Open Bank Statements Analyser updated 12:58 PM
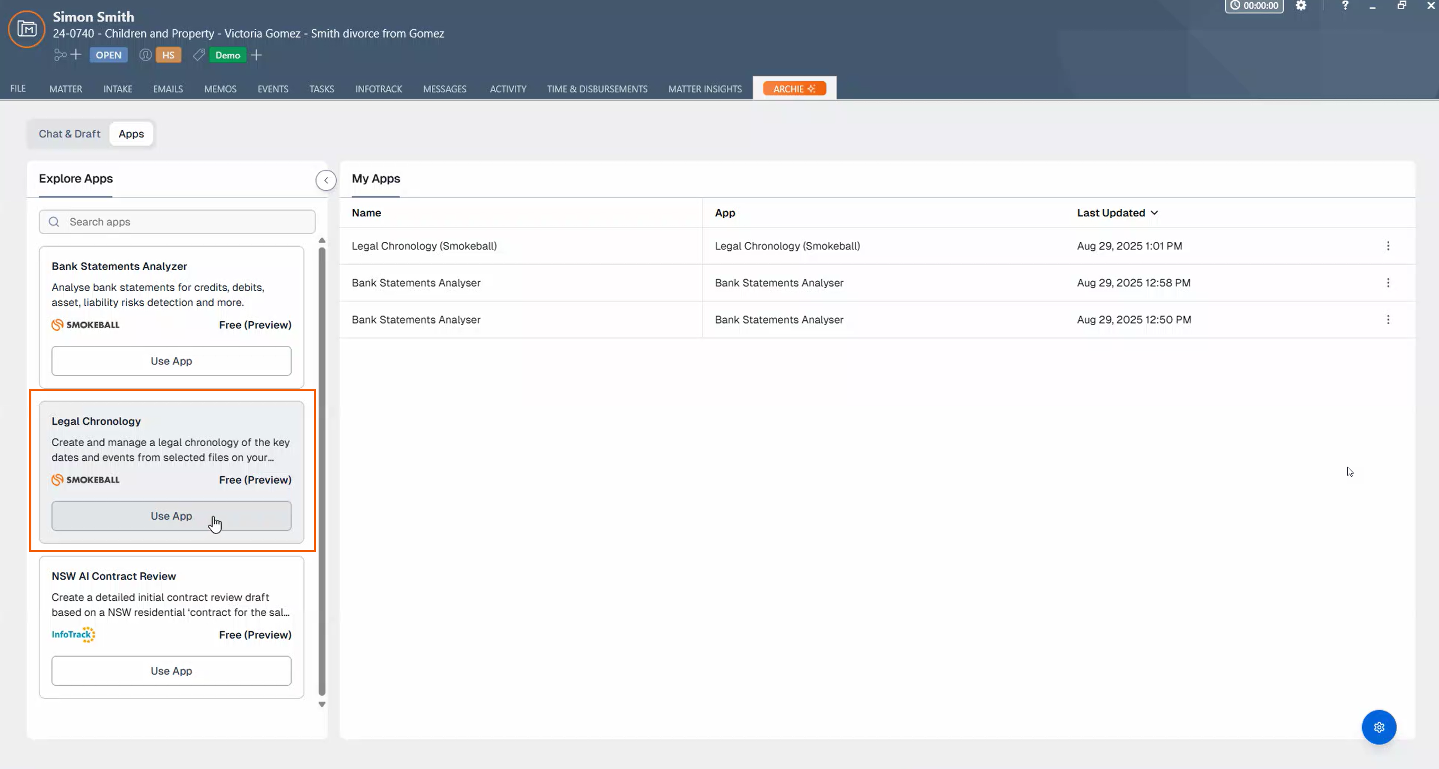 [x=416, y=283]
